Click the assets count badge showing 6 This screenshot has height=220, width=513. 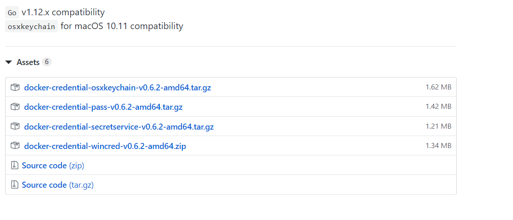point(47,62)
